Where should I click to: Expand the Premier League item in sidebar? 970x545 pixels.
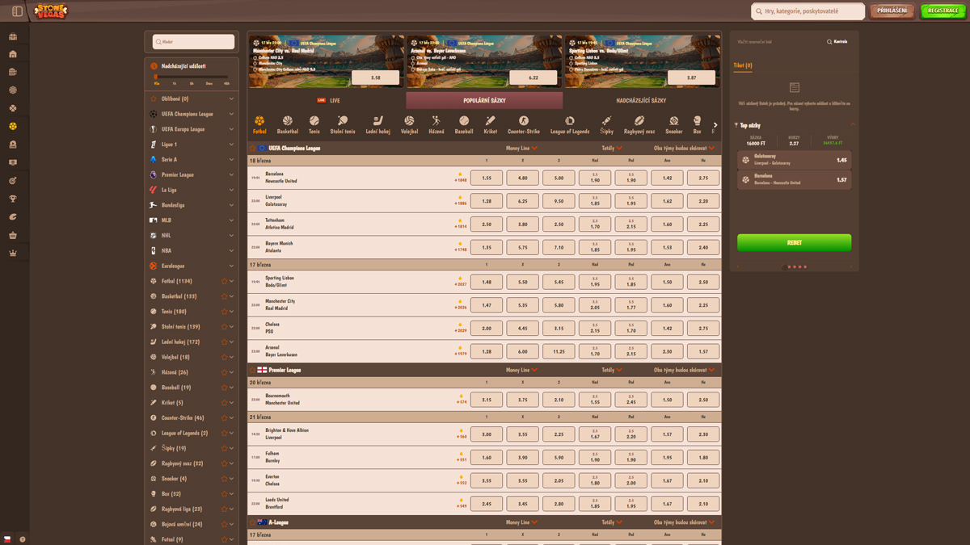(231, 174)
